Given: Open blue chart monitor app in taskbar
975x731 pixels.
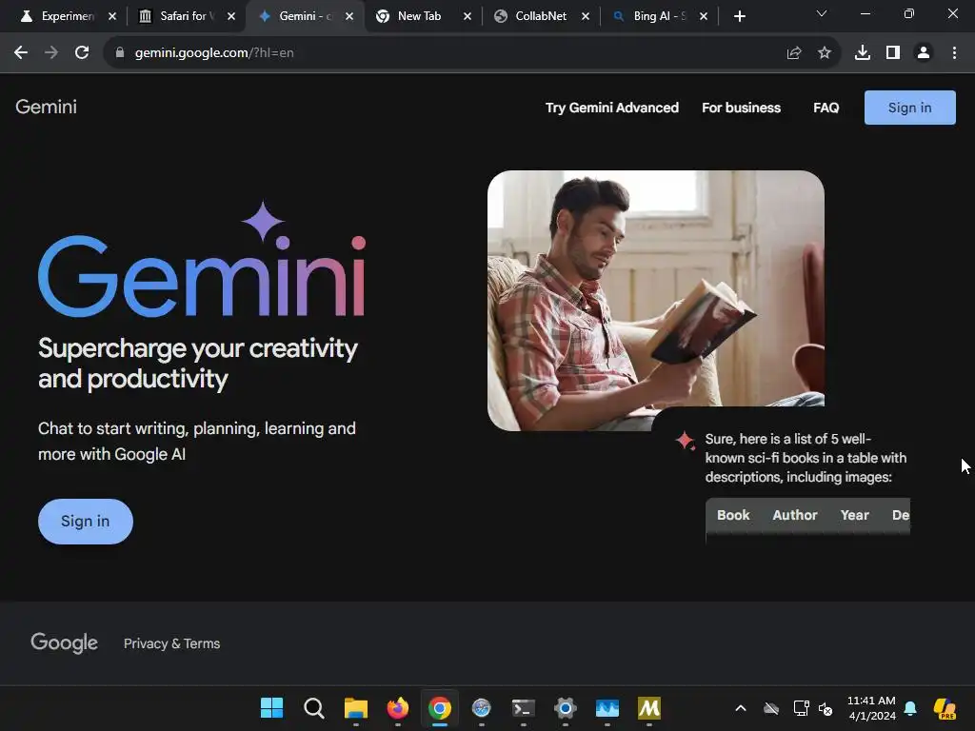Looking at the screenshot, I should tap(607, 707).
